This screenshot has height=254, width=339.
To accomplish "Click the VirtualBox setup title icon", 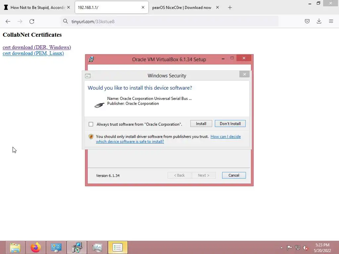I will coord(91,59).
